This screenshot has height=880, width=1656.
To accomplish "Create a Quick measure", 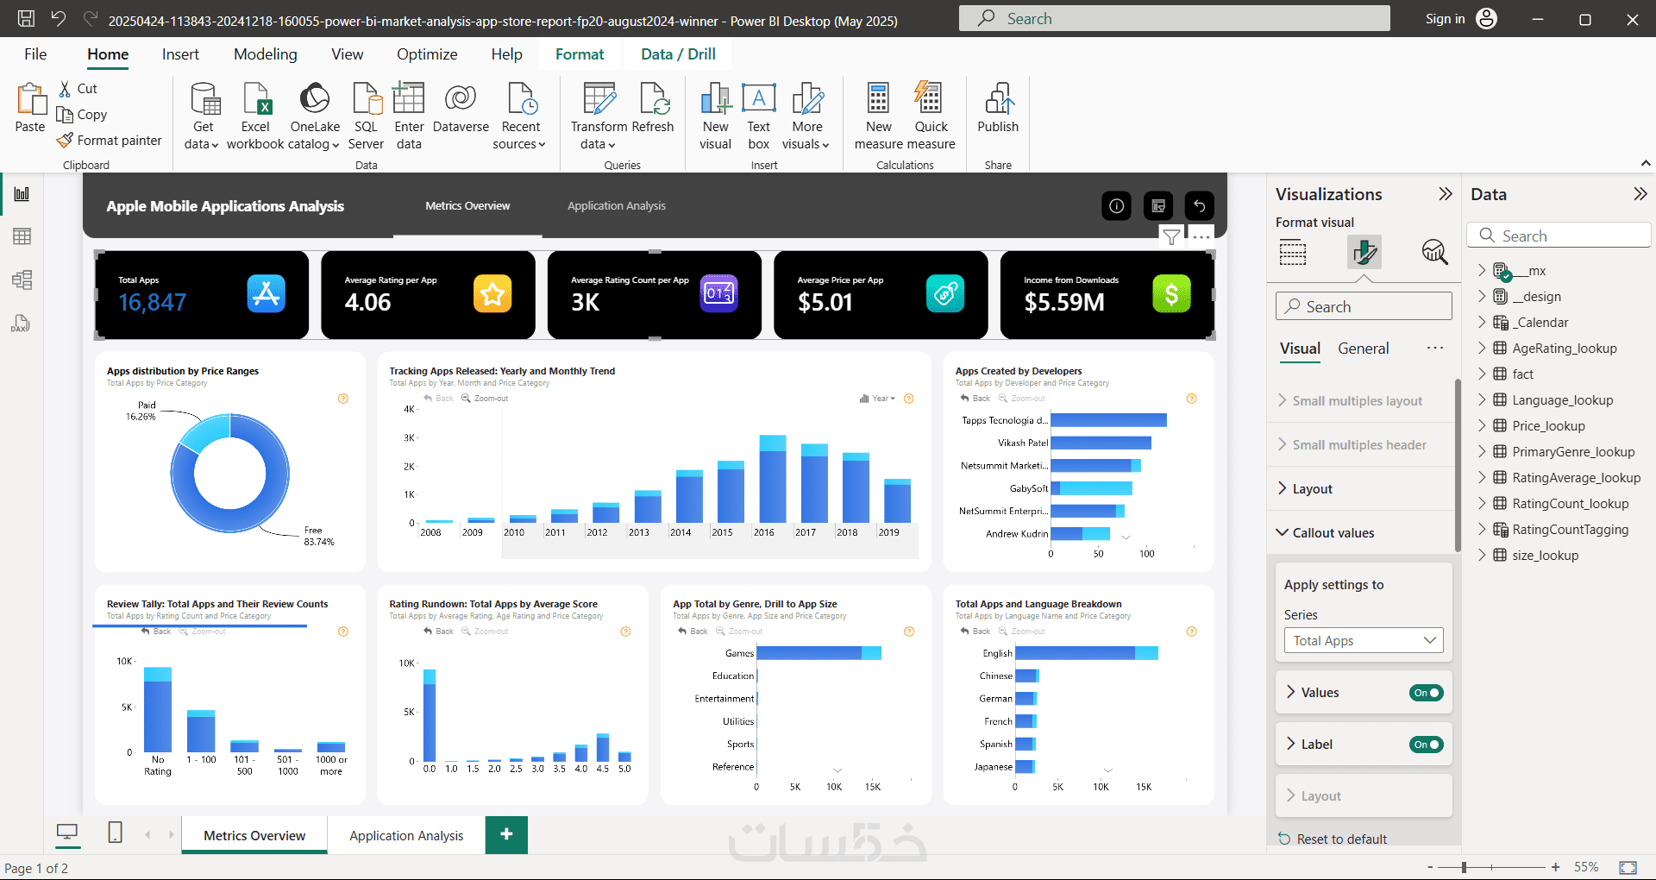I will click(x=931, y=116).
